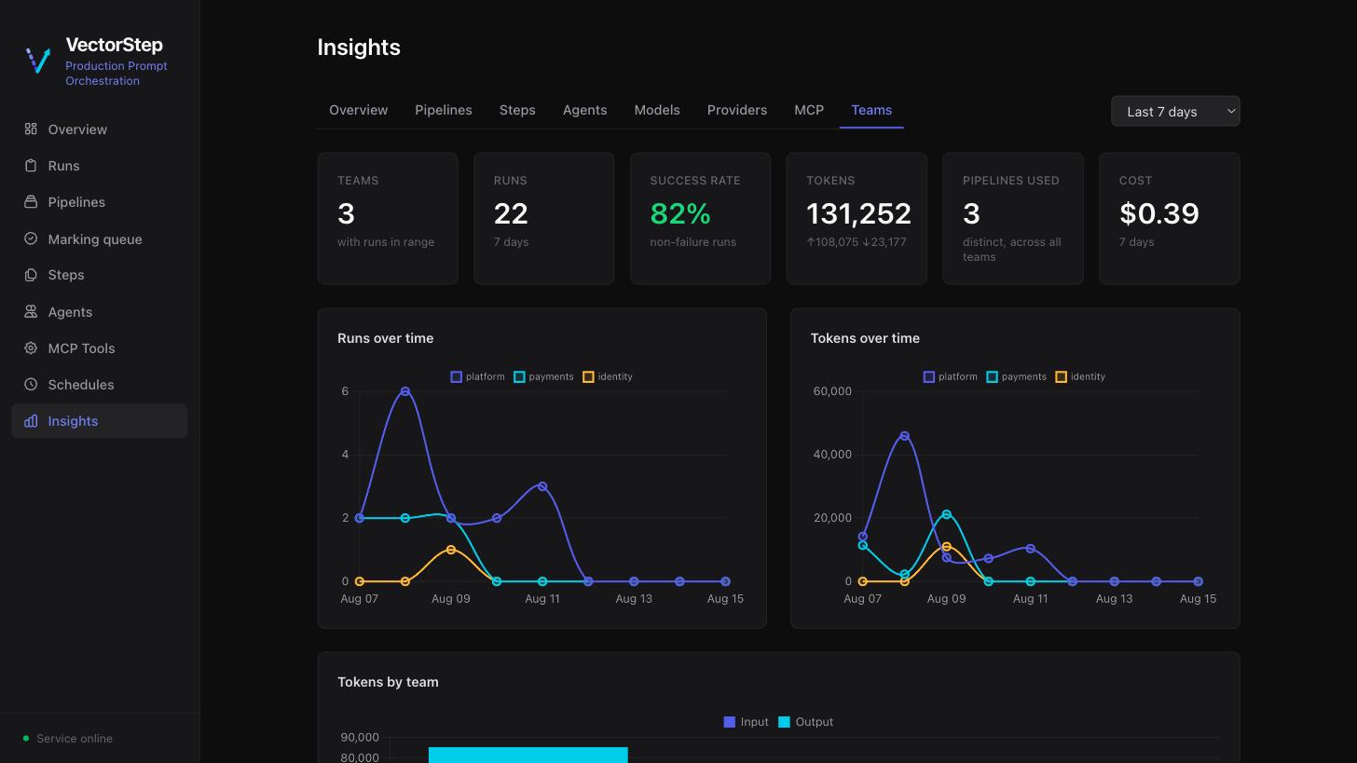1357x763 pixels.
Task: Click the Marking queue checkmark icon
Action: [x=31, y=238]
